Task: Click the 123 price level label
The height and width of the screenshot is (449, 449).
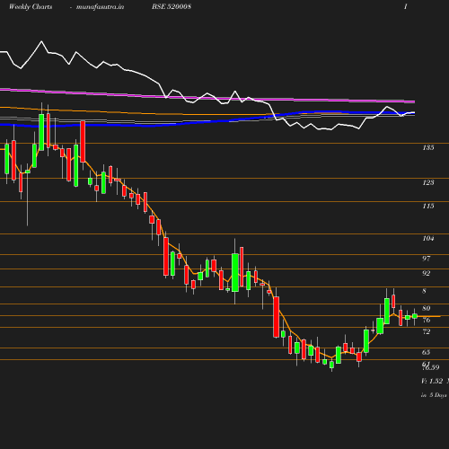Action: coord(428,182)
